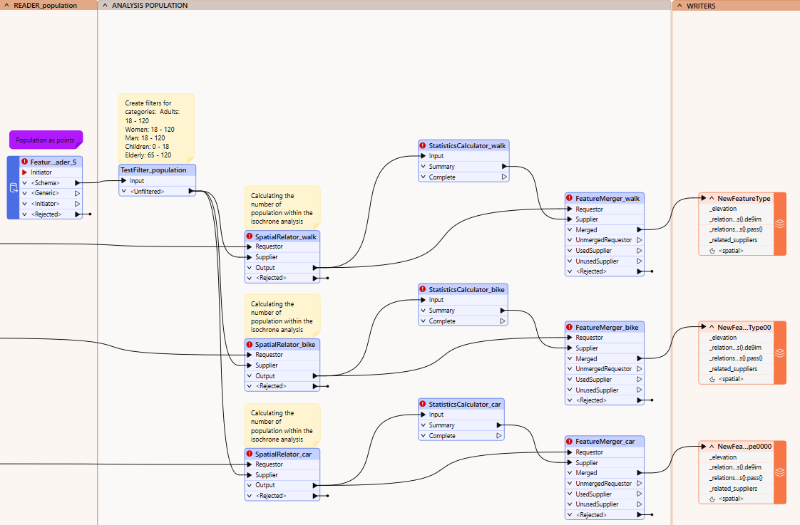Viewport: 800px width, 525px height.
Task: Click the Supplier port label on FeatureMerger_bike
Action: (x=587, y=348)
